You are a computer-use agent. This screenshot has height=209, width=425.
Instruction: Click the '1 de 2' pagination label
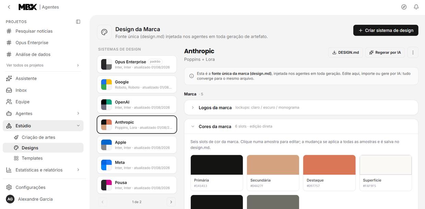[x=137, y=202]
